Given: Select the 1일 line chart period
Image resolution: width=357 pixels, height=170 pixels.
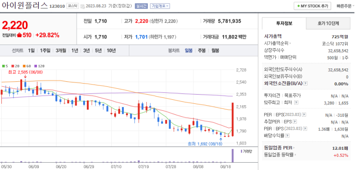Looking at the screenshot, I should (x=31, y=51).
